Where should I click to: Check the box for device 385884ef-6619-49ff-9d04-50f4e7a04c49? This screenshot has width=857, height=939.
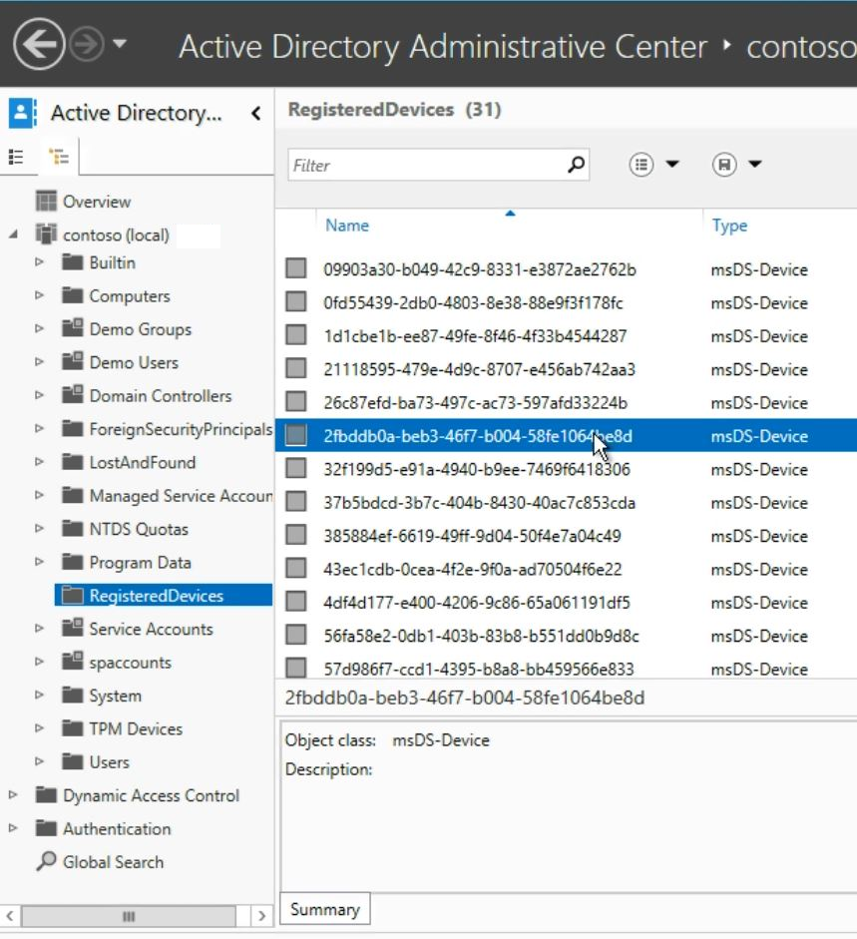coord(296,535)
